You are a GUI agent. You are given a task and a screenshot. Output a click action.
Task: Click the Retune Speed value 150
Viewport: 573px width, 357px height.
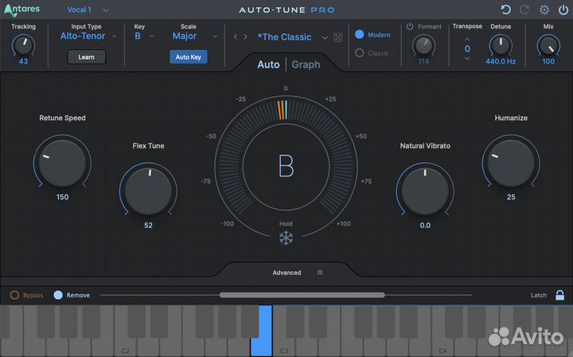pos(62,197)
